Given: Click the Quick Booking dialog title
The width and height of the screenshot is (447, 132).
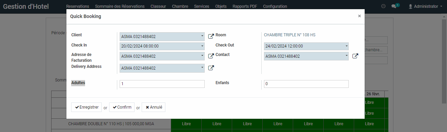Looking at the screenshot, I should tap(85, 16).
